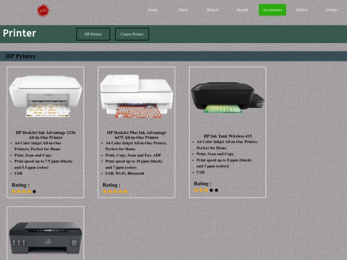Open the Contact page
This screenshot has width=347, height=260.
pos(332,10)
